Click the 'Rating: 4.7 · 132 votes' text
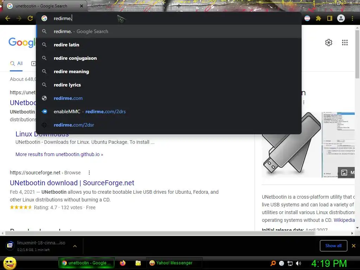Screen dimensions: 360x270 click(x=58, y=207)
